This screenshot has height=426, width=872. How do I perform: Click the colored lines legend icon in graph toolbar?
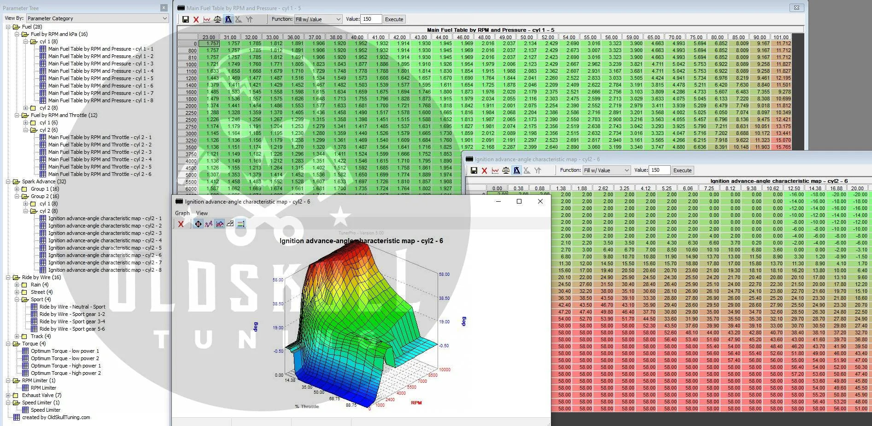(240, 224)
